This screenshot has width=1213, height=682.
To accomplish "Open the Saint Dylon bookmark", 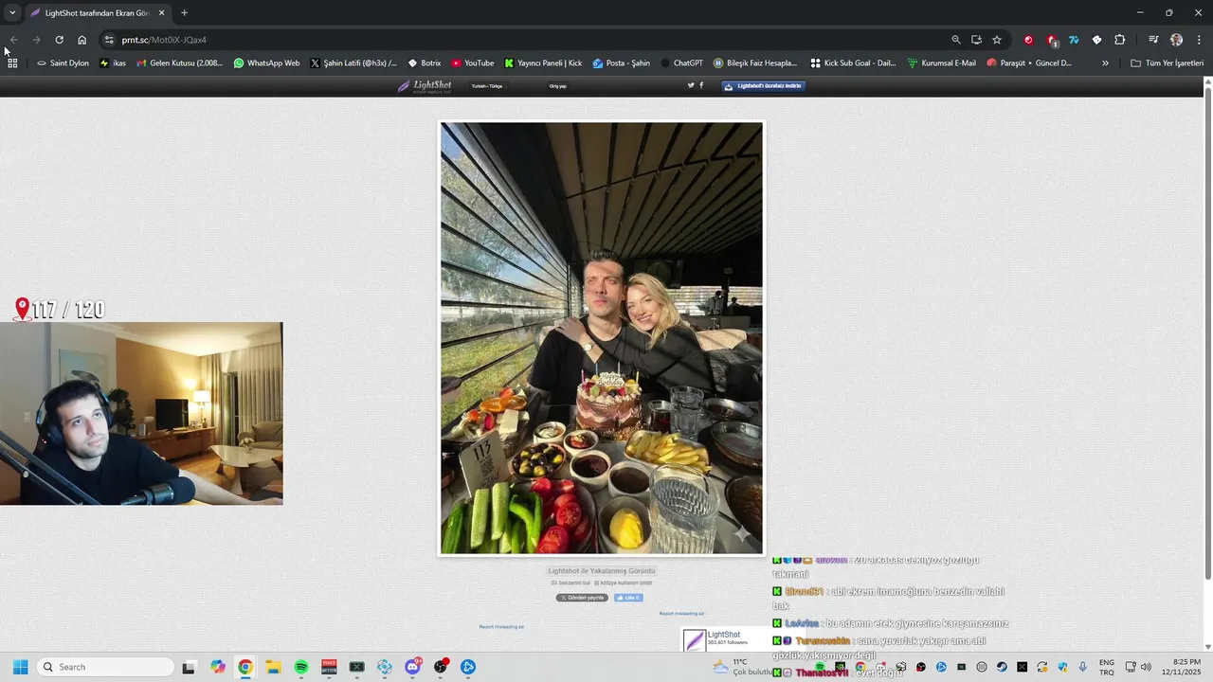I will [x=63, y=63].
